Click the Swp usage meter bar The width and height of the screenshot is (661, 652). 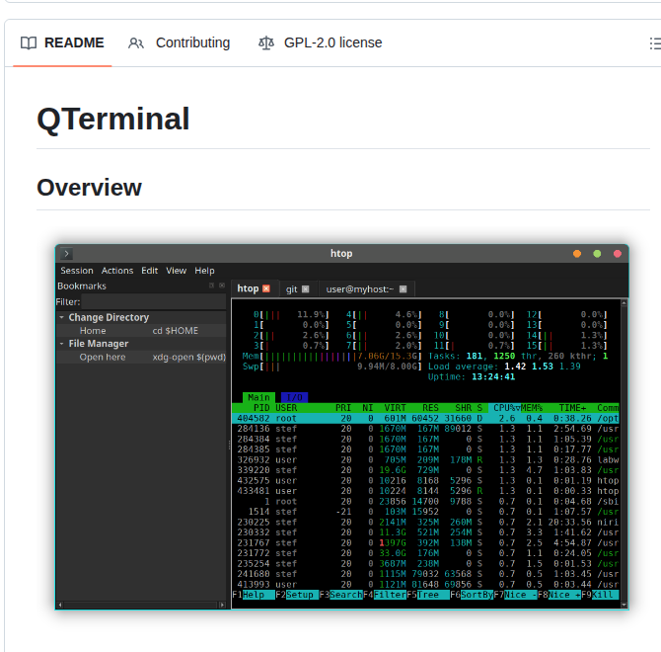click(x=331, y=367)
